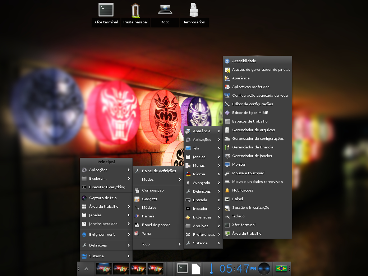Click the Papel de parede icon
368x276 pixels.
[x=137, y=225]
